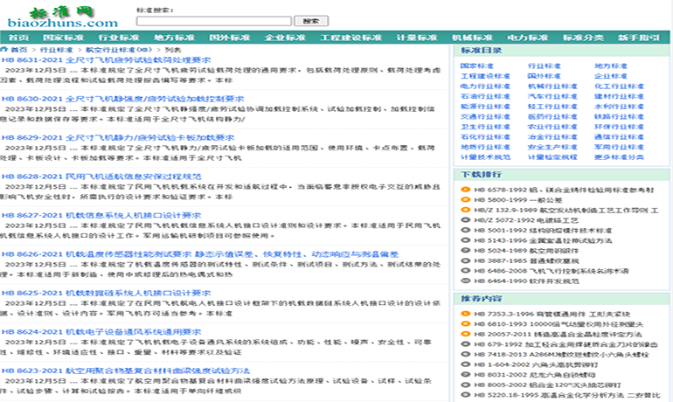The height and width of the screenshot is (402, 673).
Task: Click the bullet icon beside HB 5800-1999
Action: (x=467, y=199)
